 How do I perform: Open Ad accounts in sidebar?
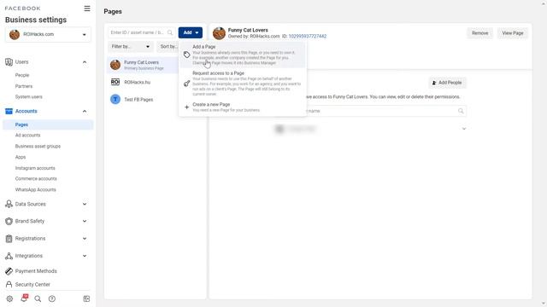[x=27, y=135]
